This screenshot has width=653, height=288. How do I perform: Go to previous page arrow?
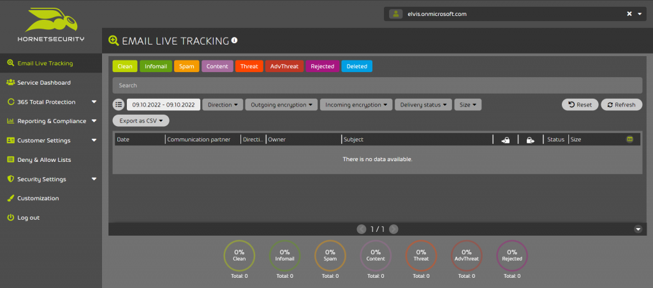[362, 229]
